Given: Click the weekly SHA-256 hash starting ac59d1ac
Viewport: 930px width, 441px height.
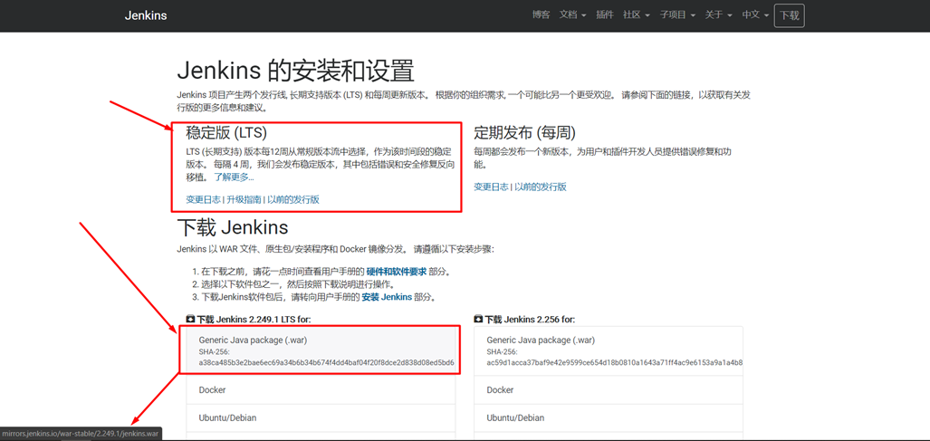Looking at the screenshot, I should [x=615, y=362].
